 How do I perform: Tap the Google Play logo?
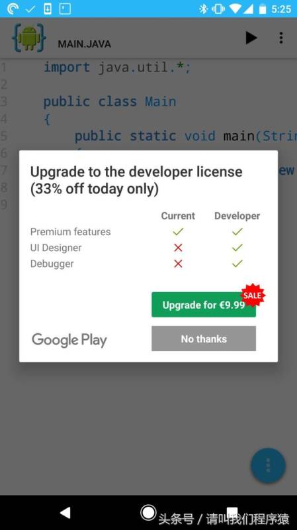coord(69,340)
